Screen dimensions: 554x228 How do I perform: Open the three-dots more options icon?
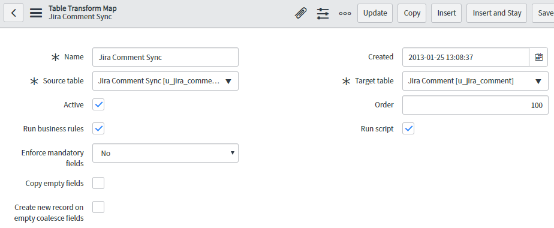[345, 13]
